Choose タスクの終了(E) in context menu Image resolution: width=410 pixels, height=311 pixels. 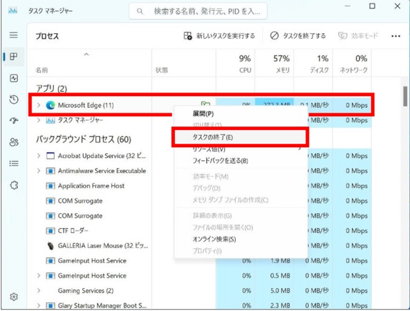[x=240, y=138]
